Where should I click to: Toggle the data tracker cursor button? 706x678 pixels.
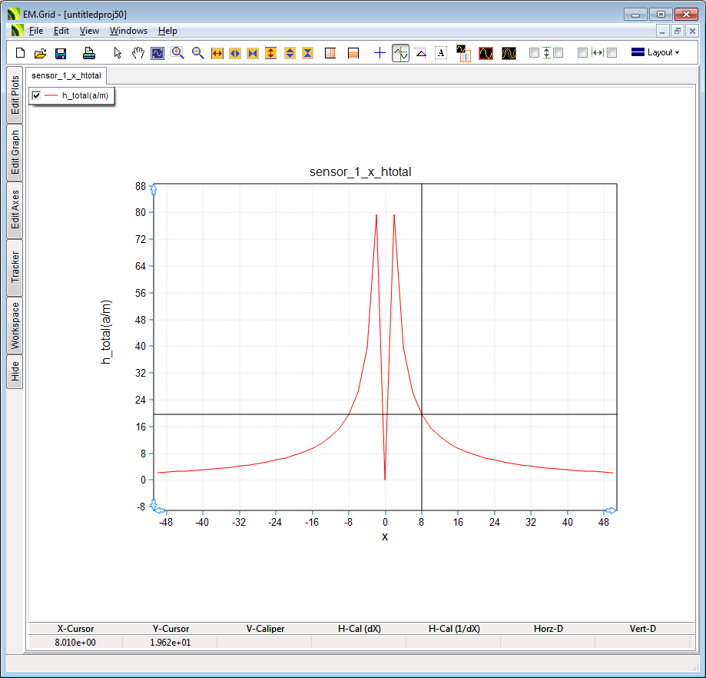400,53
